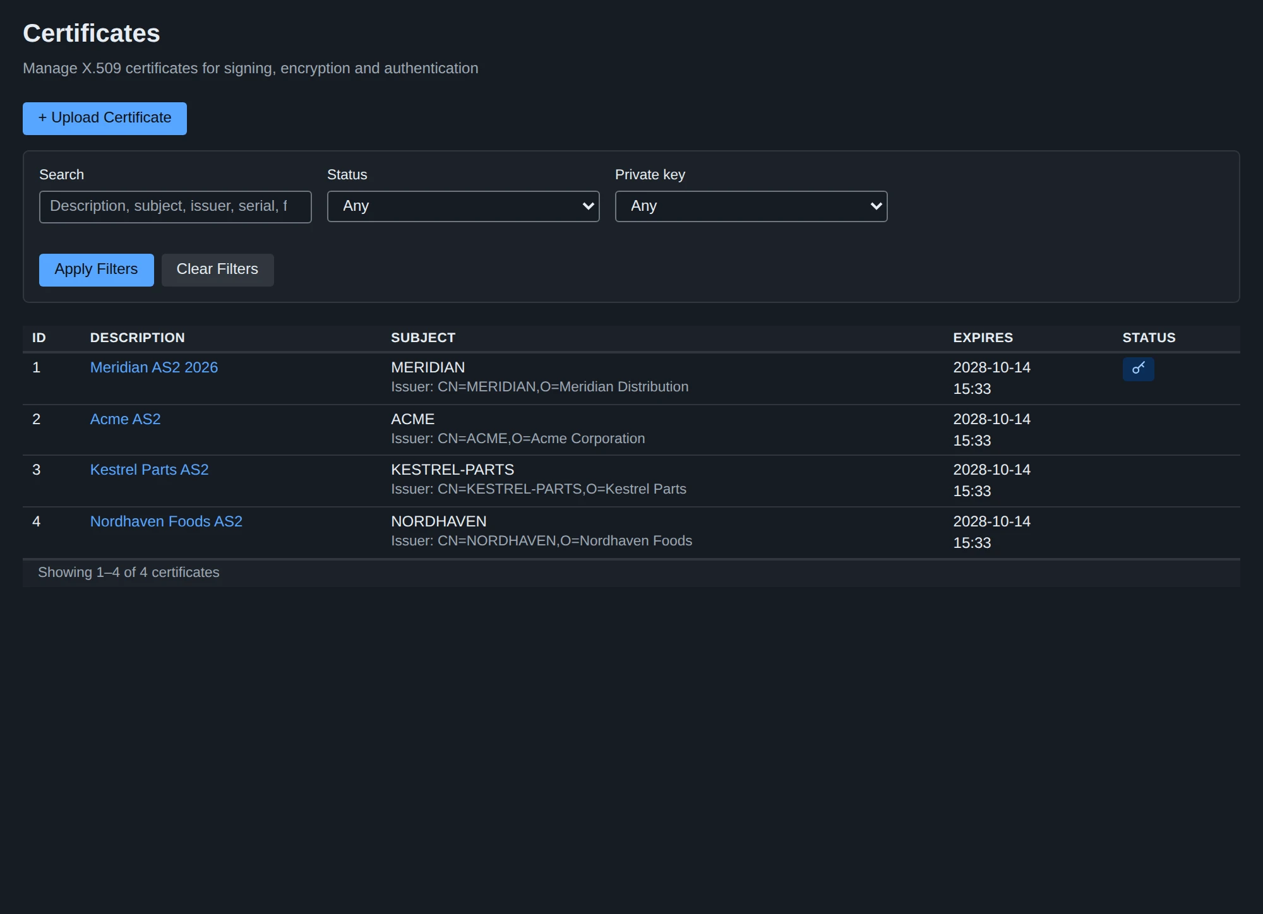This screenshot has width=1263, height=914.
Task: Click the Acme Corporation issuer line
Action: (x=518, y=439)
